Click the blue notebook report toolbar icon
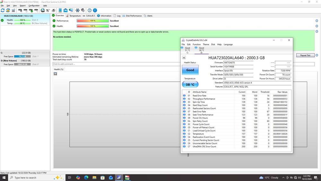 point(60,10)
